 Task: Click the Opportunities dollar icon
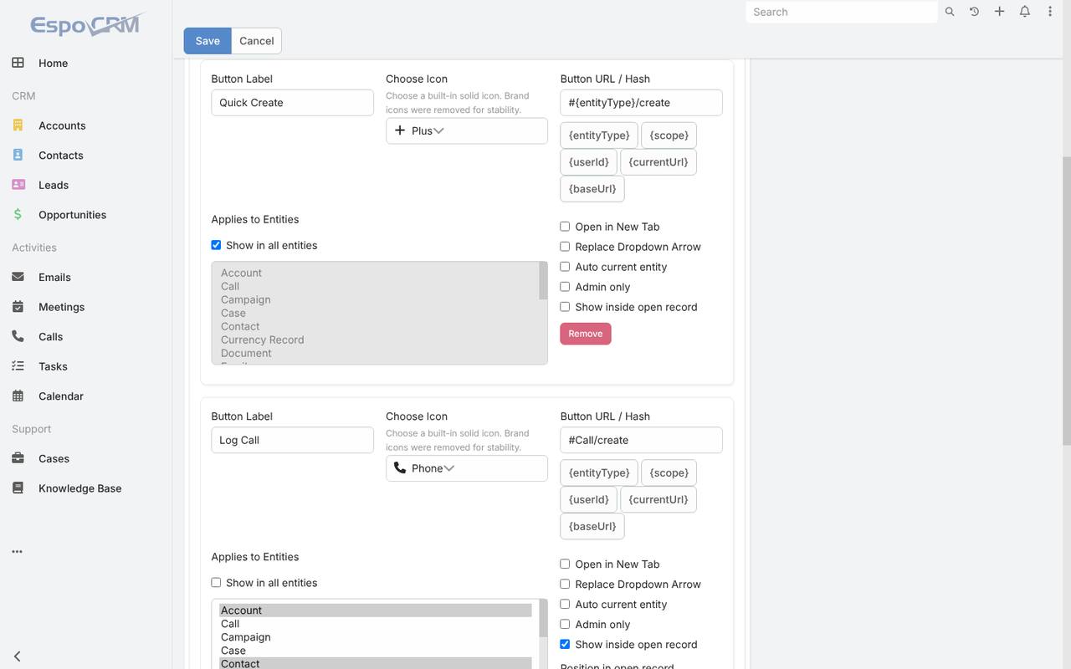tap(18, 214)
